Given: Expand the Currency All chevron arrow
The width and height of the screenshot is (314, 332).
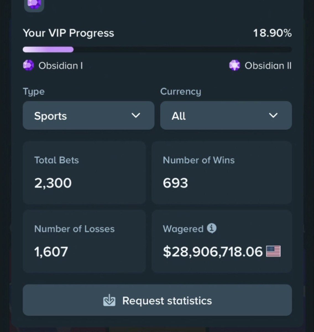Looking at the screenshot, I should 273,115.
